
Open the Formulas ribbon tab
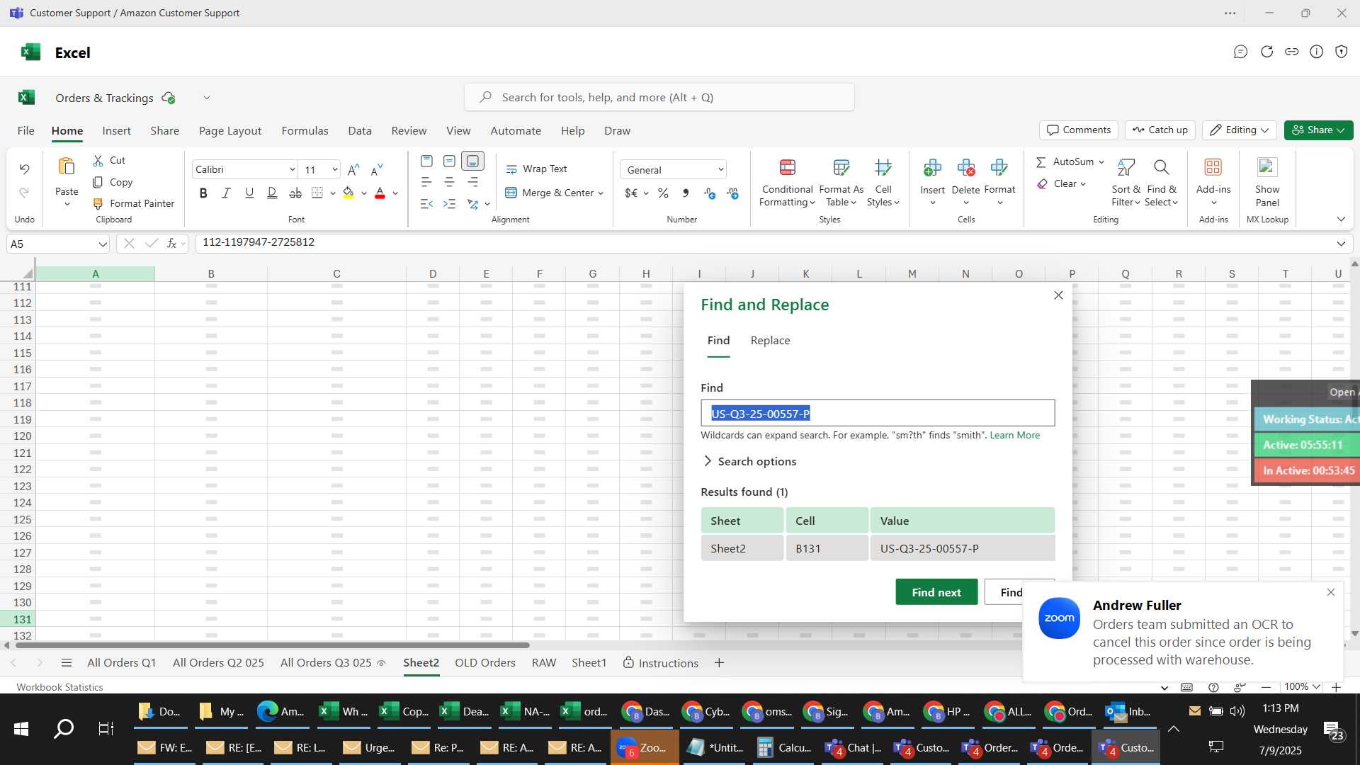[x=305, y=130]
